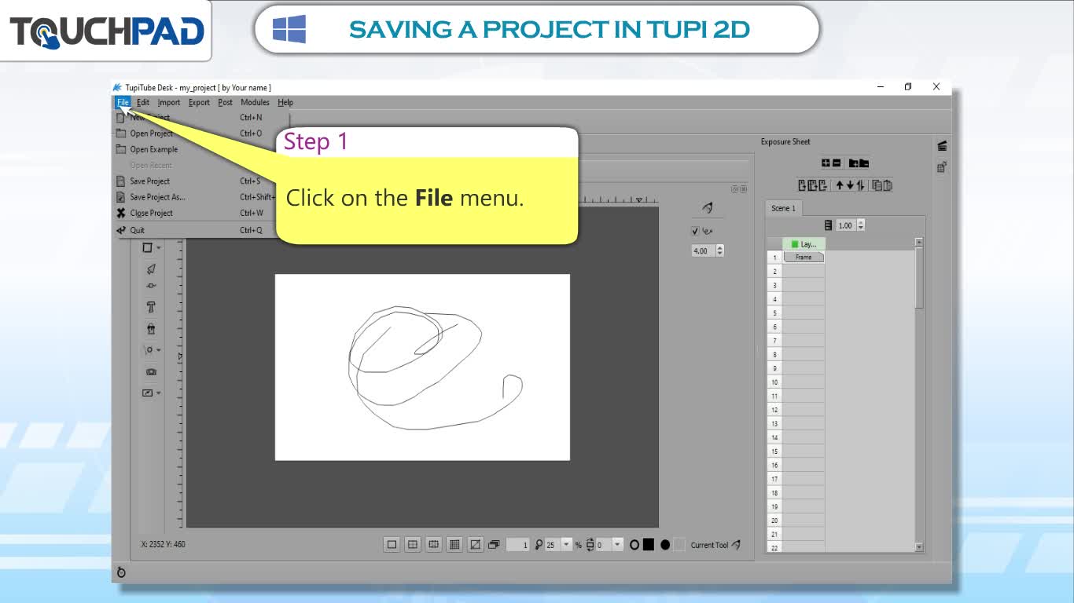Toggle the grid display button

click(x=454, y=544)
